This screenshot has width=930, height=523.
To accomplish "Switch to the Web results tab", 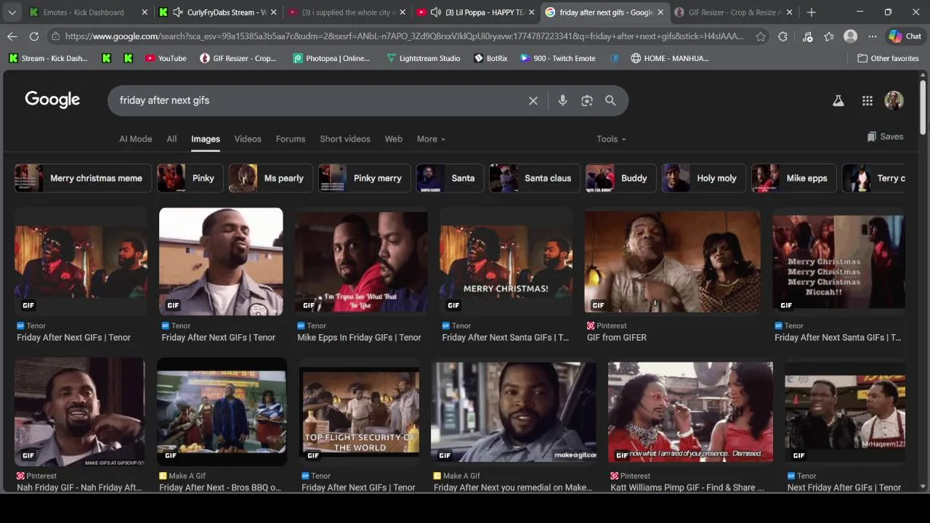I will (394, 139).
